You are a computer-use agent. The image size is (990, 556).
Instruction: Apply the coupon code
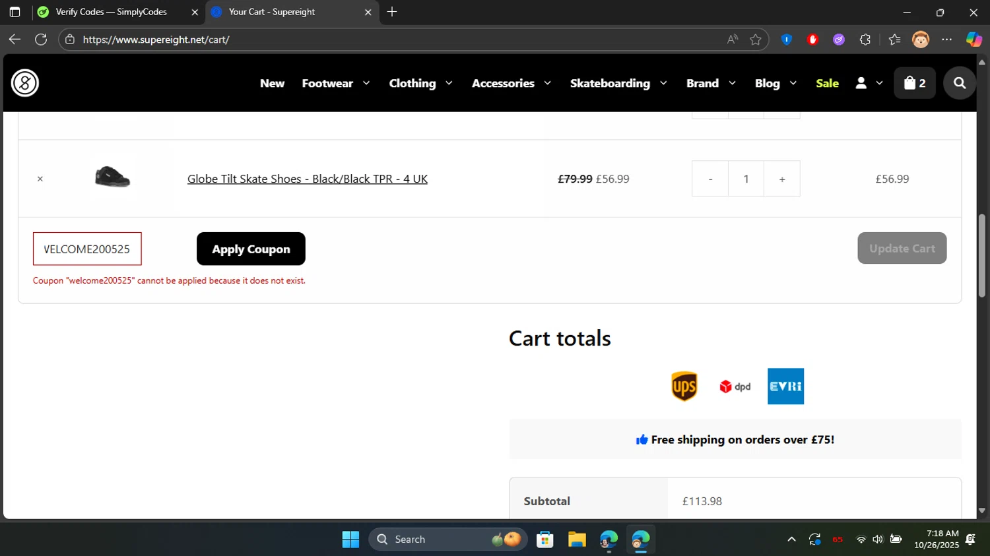pyautogui.click(x=251, y=249)
